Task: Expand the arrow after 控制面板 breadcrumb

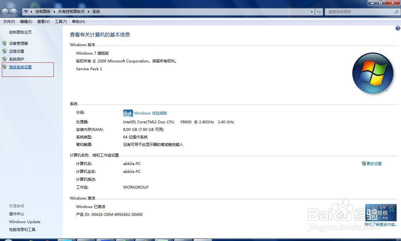Action: pos(54,12)
